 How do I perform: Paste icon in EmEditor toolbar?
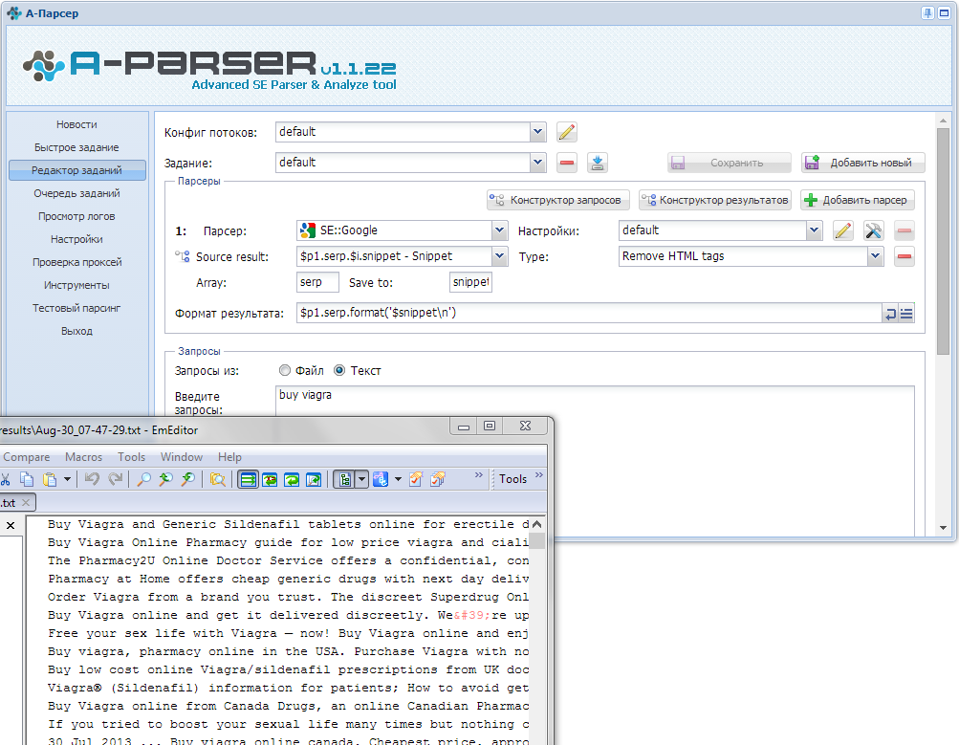[x=50, y=479]
